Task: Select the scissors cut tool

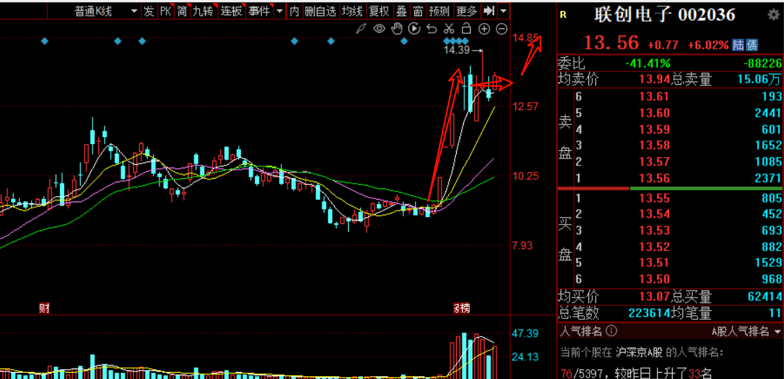Action: click(x=448, y=29)
